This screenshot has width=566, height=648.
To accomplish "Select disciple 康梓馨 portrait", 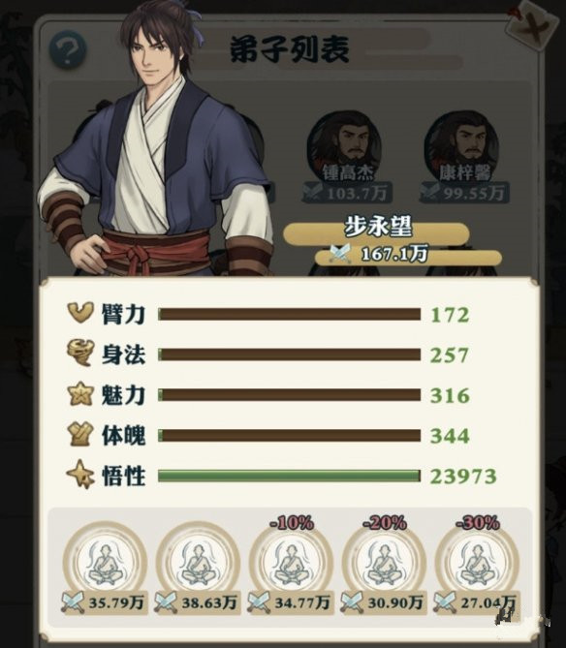I will click(462, 146).
